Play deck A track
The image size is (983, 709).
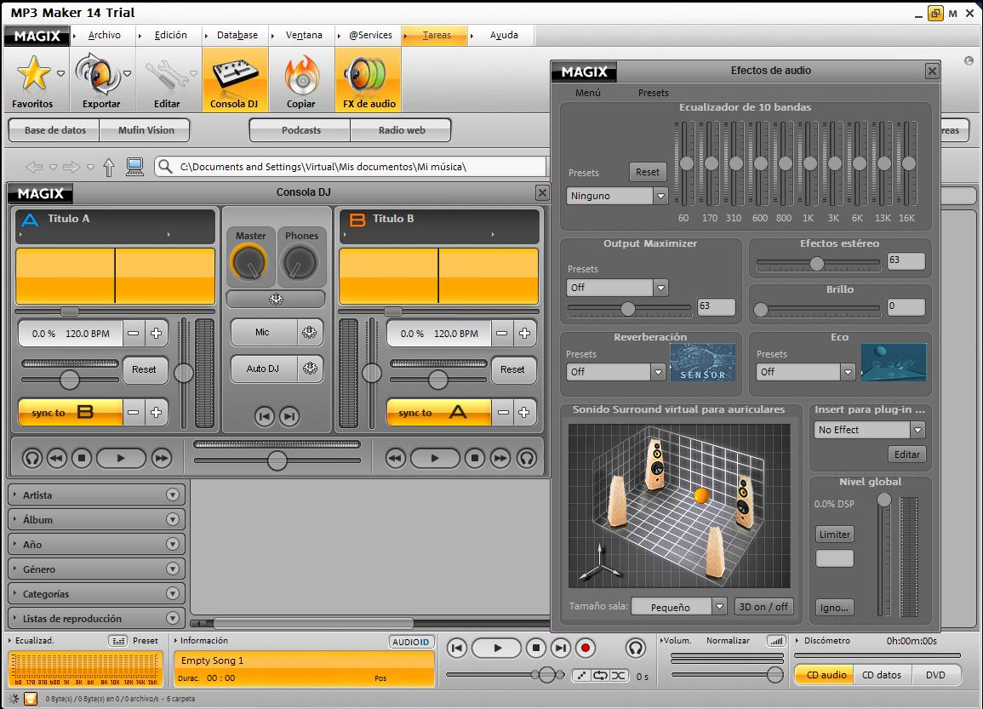coord(120,458)
